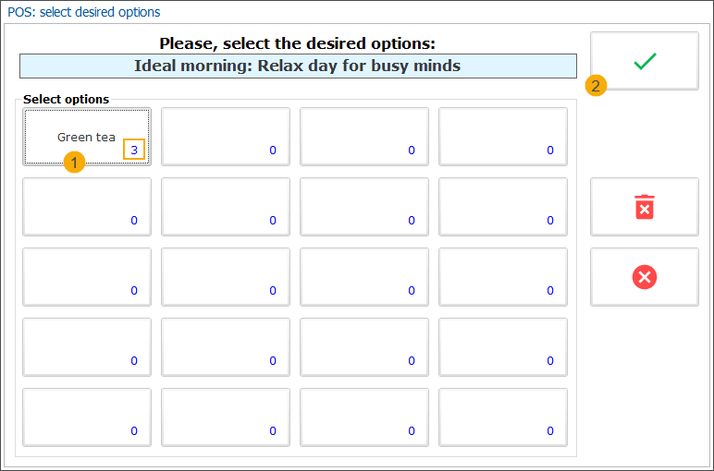Click the Ideal morning title bar
Image resolution: width=714 pixels, height=471 pixels.
point(298,66)
